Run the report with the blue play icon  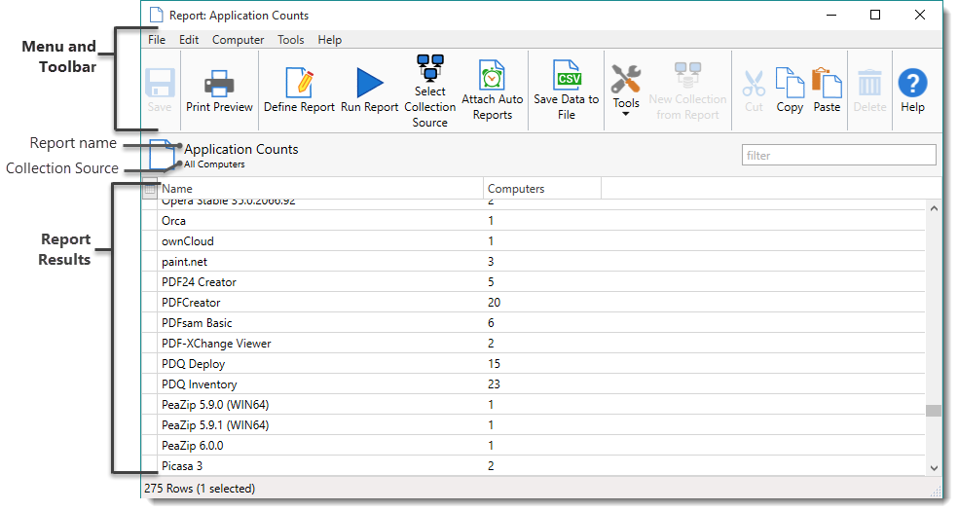(x=369, y=83)
